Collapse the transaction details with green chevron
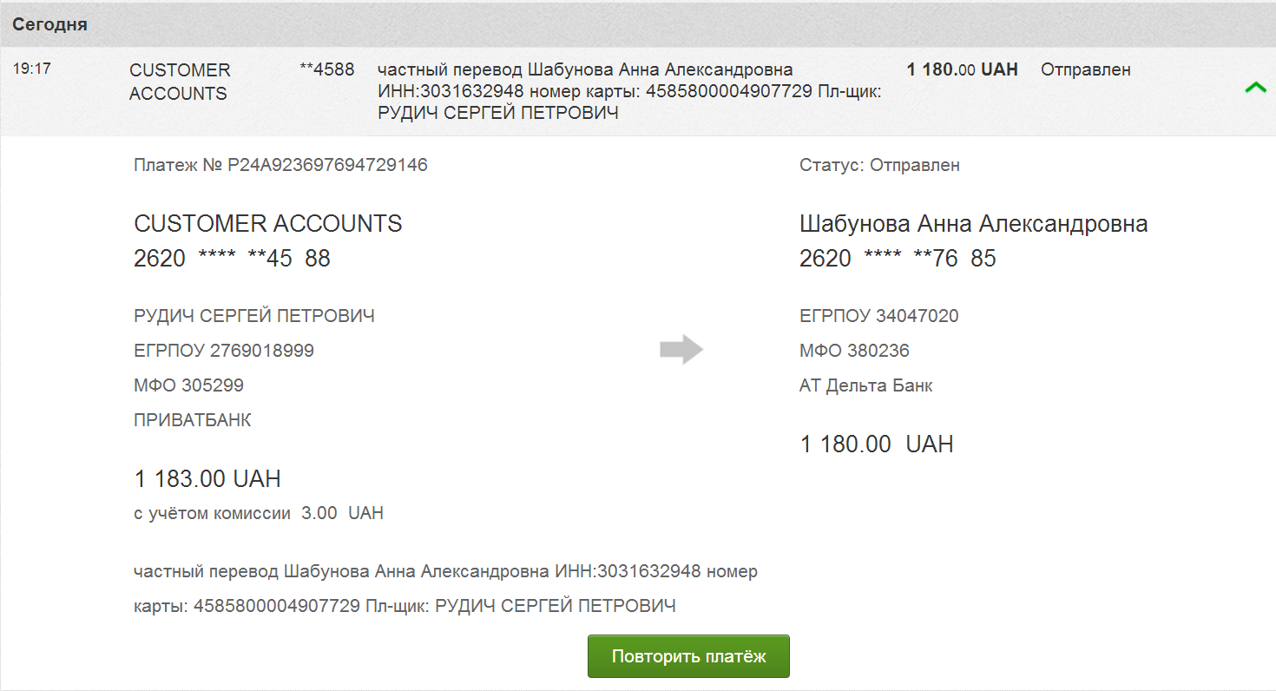 1255,88
